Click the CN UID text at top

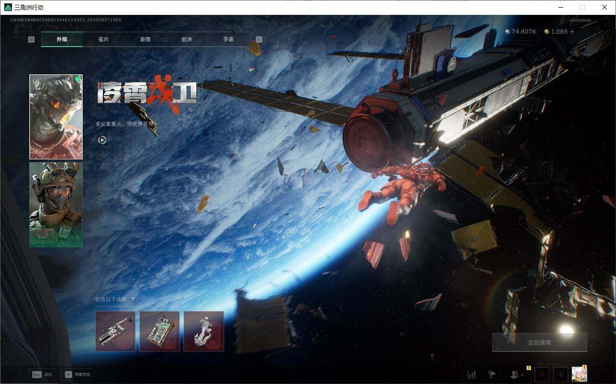tap(66, 20)
